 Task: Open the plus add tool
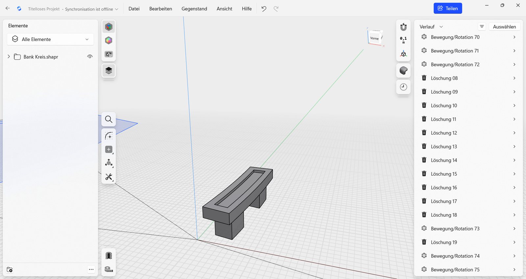109,149
